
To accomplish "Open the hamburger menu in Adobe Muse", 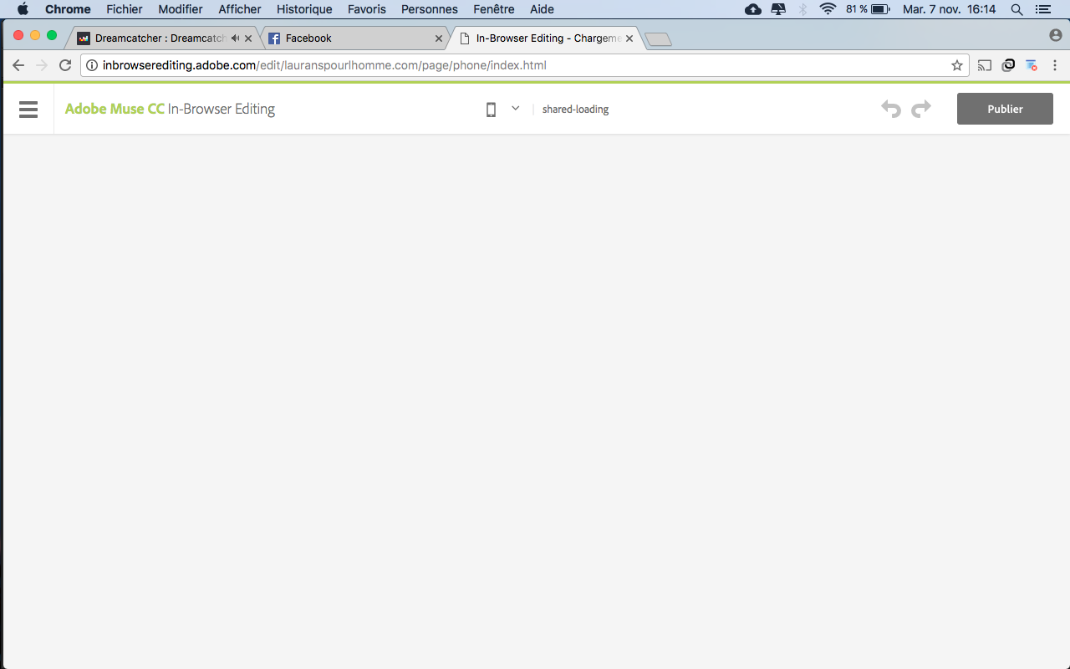I will pyautogui.click(x=28, y=110).
